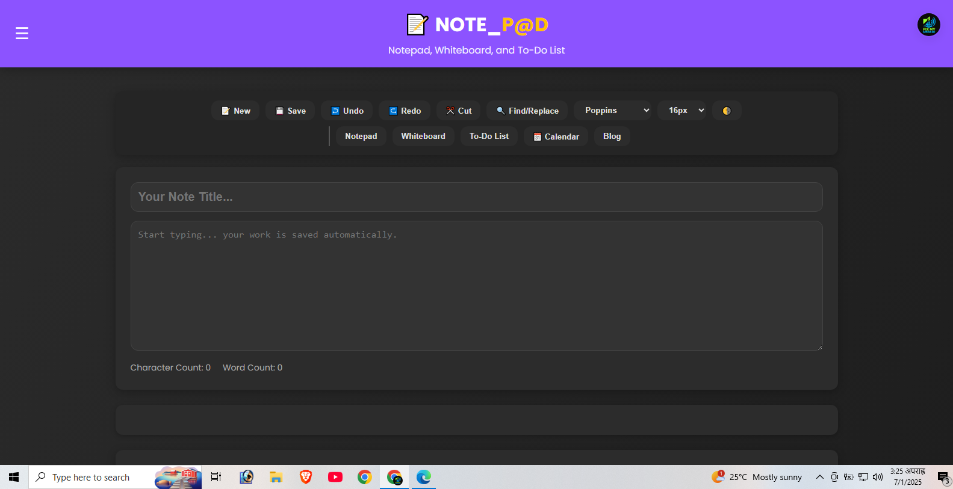Open Microsoft Edge from the taskbar
This screenshot has width=953, height=489.
click(x=424, y=477)
